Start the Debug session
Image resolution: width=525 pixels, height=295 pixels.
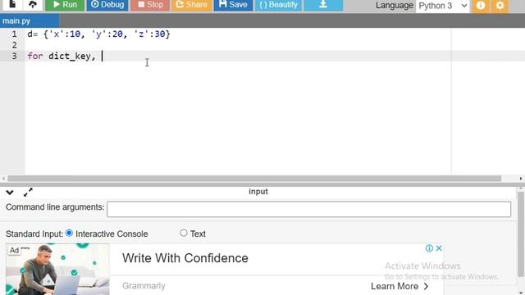coord(107,5)
